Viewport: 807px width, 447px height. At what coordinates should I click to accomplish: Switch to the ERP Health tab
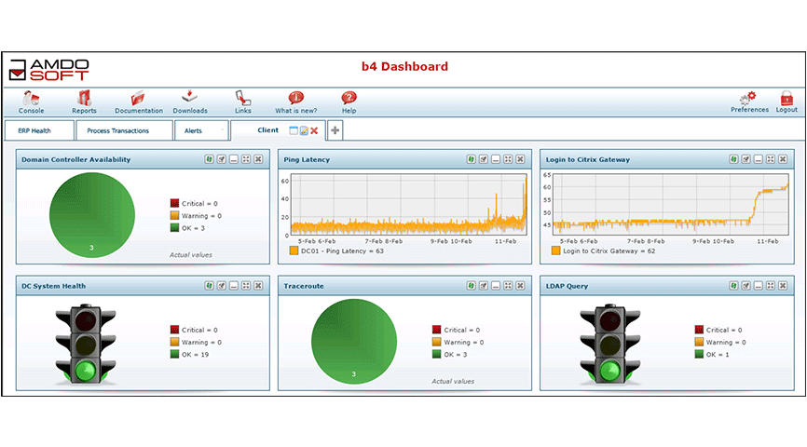[39, 130]
